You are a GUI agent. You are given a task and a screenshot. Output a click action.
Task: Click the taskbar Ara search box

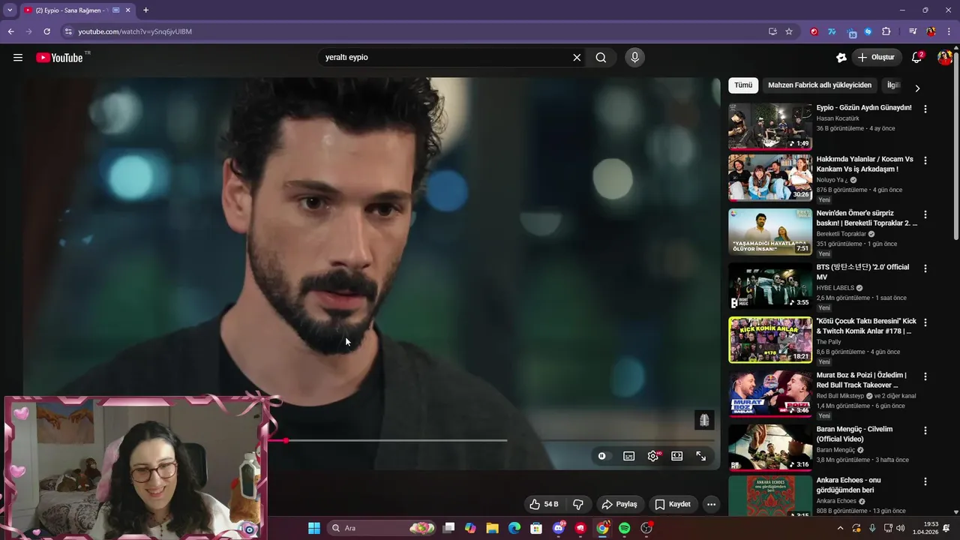pos(382,528)
